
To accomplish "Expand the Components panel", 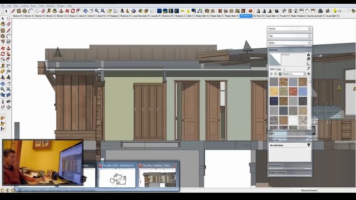I will (x=289, y=166).
